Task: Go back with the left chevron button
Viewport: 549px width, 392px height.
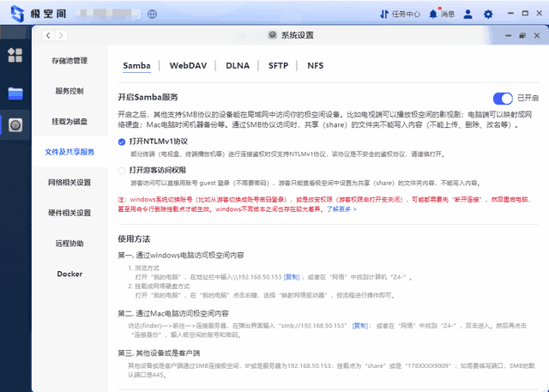Action: (48, 35)
